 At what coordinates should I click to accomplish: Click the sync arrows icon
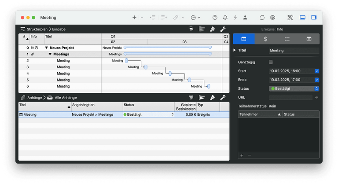tap(262, 18)
